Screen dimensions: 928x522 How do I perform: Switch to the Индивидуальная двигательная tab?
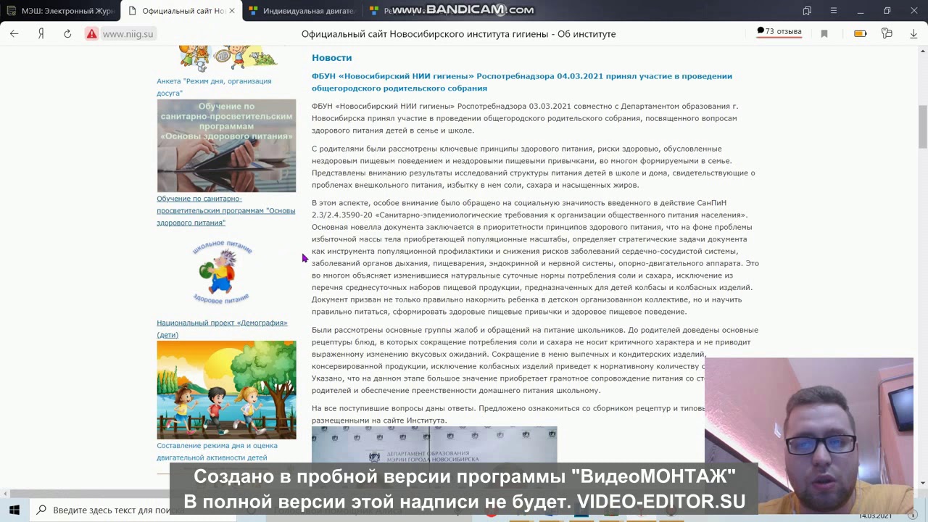302,11
